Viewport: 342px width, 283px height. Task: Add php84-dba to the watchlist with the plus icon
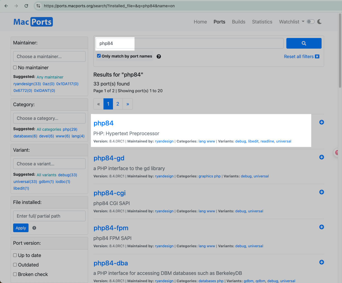(x=322, y=262)
